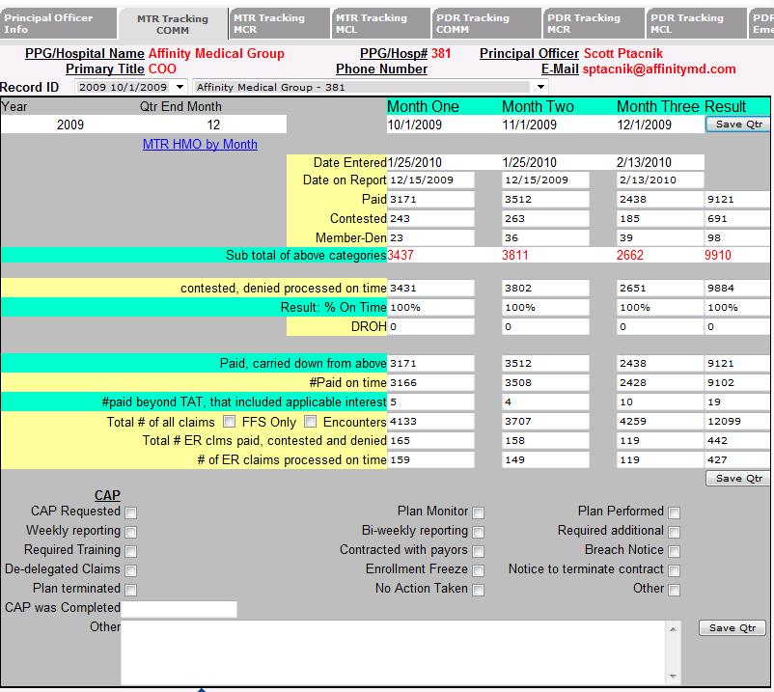Viewport: 774px width, 692px height.
Task: Check the Bi-weekly reporting box
Action: [x=478, y=532]
